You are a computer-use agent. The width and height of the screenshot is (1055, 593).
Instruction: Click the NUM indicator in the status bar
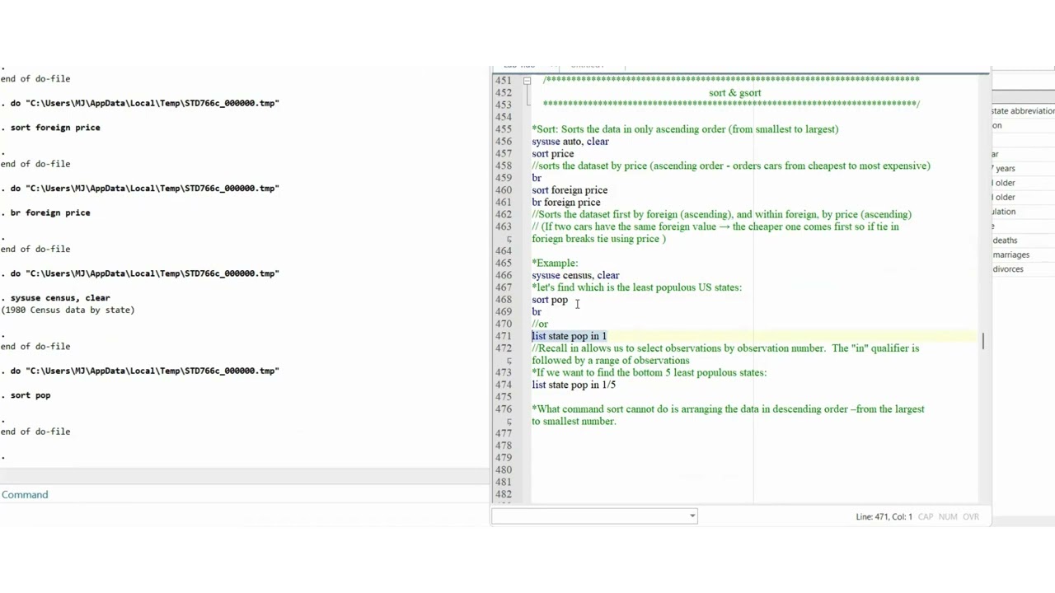point(948,517)
